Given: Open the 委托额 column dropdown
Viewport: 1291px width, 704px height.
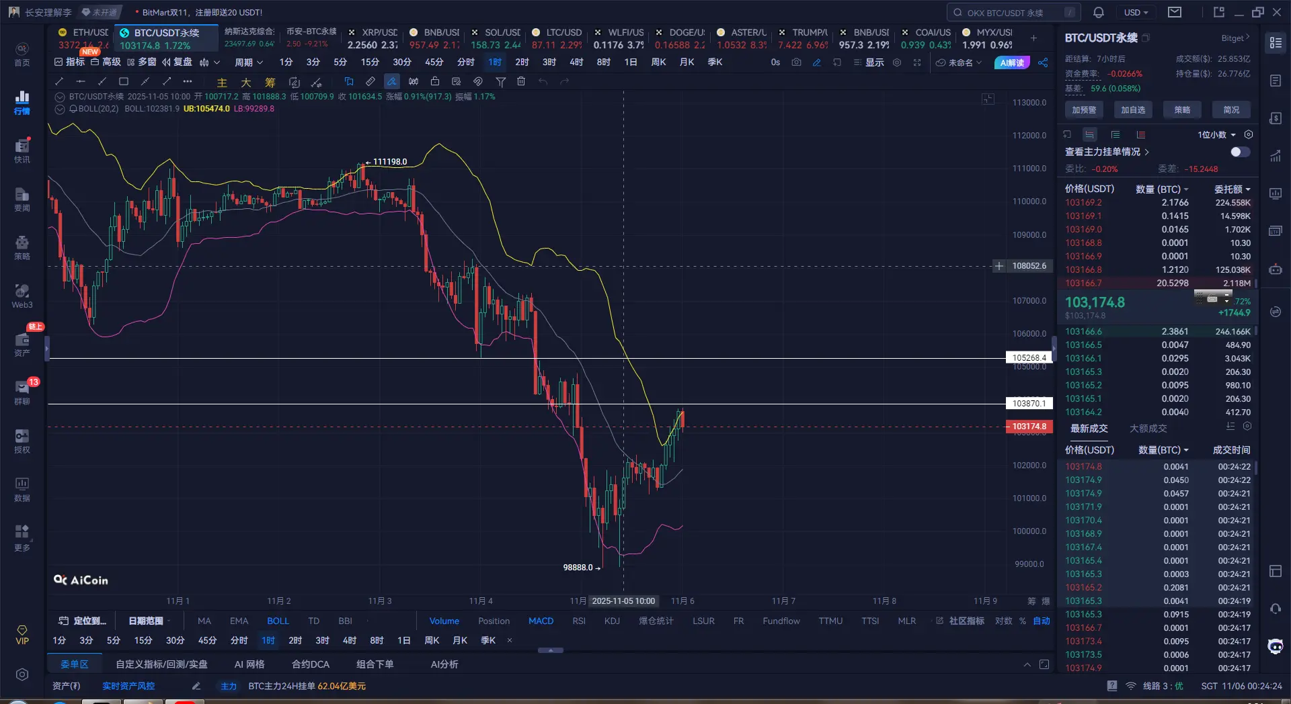Looking at the screenshot, I should pos(1233,189).
